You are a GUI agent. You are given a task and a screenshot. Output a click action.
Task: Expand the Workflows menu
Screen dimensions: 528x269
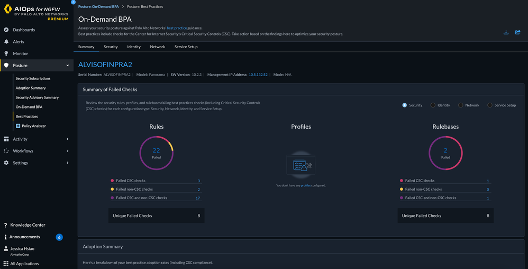67,151
